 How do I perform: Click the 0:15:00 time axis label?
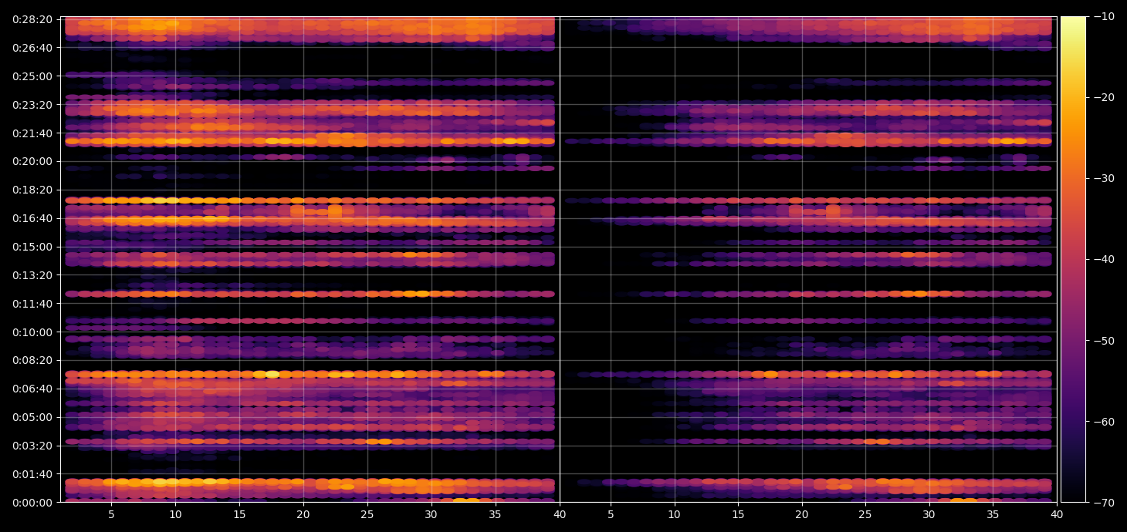32,247
